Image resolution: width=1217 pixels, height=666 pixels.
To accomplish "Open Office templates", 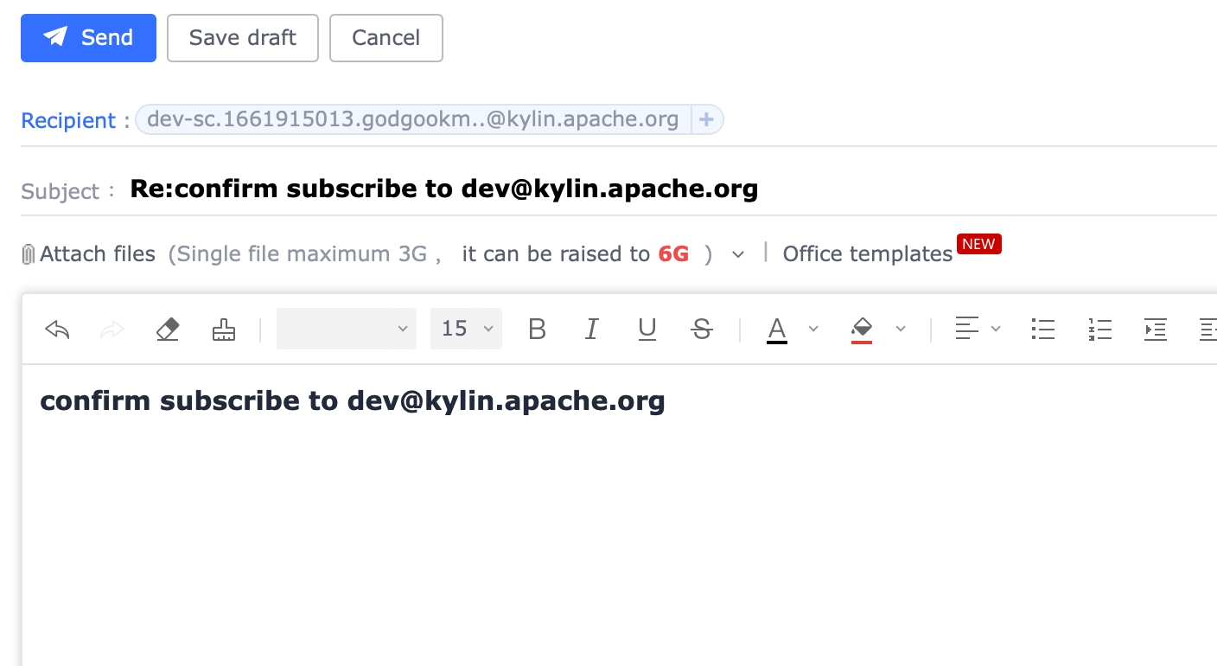I will (867, 254).
